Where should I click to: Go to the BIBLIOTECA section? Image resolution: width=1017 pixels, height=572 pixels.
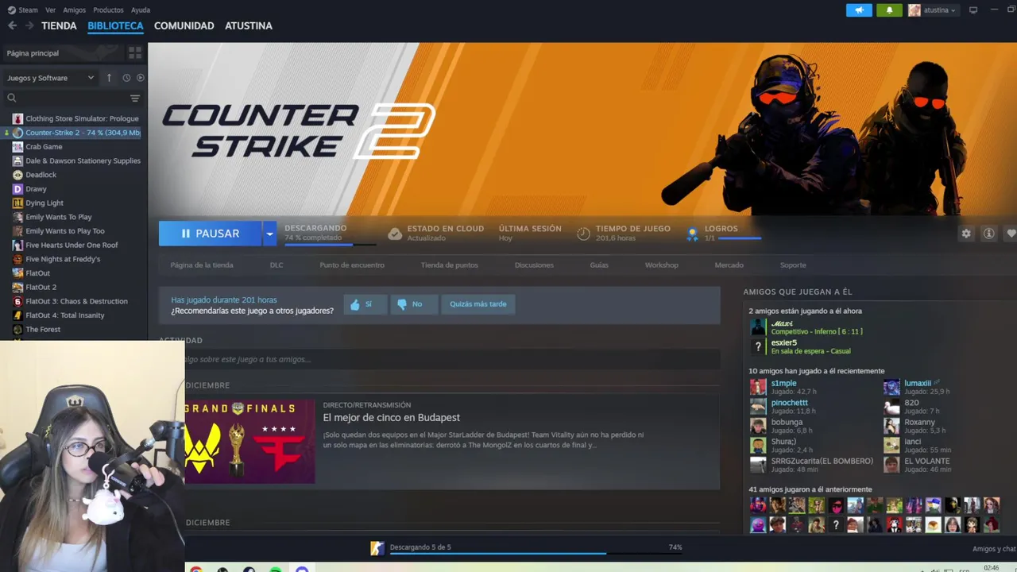(x=115, y=25)
